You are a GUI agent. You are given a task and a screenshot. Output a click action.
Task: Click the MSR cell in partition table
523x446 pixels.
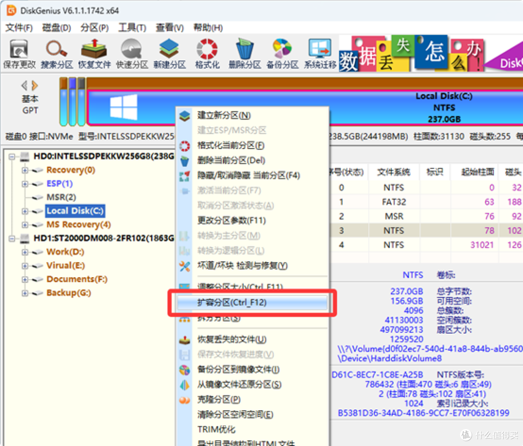tap(394, 217)
